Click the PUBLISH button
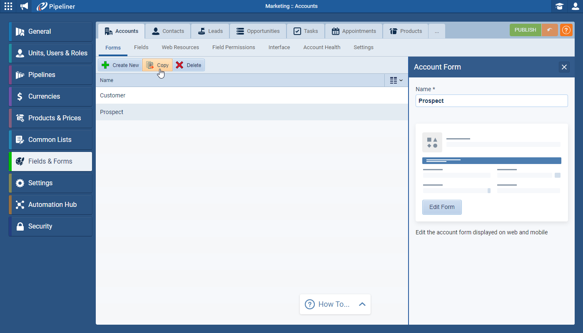The width and height of the screenshot is (583, 333). coord(525,30)
